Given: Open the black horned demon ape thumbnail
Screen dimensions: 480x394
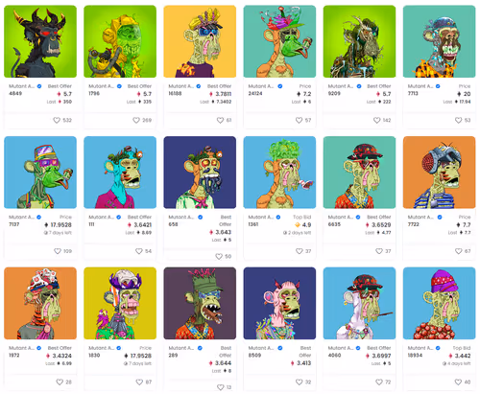Looking at the screenshot, I should click(40, 41).
